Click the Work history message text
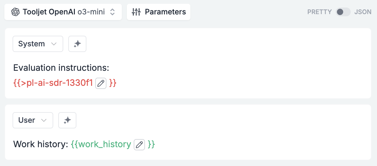This screenshot has width=377, height=166. [x=41, y=144]
